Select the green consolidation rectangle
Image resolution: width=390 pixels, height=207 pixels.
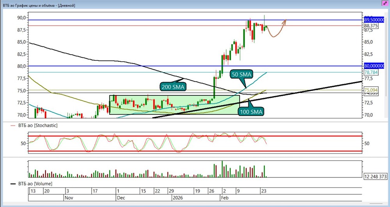click(x=174, y=105)
